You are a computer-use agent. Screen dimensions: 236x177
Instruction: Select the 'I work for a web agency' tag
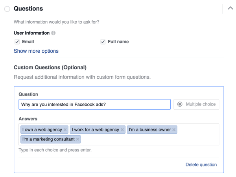click(95, 129)
